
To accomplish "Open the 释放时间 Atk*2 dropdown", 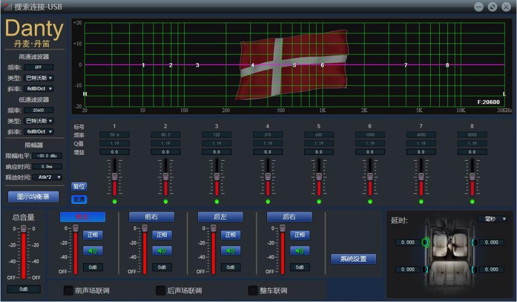I will [x=47, y=177].
